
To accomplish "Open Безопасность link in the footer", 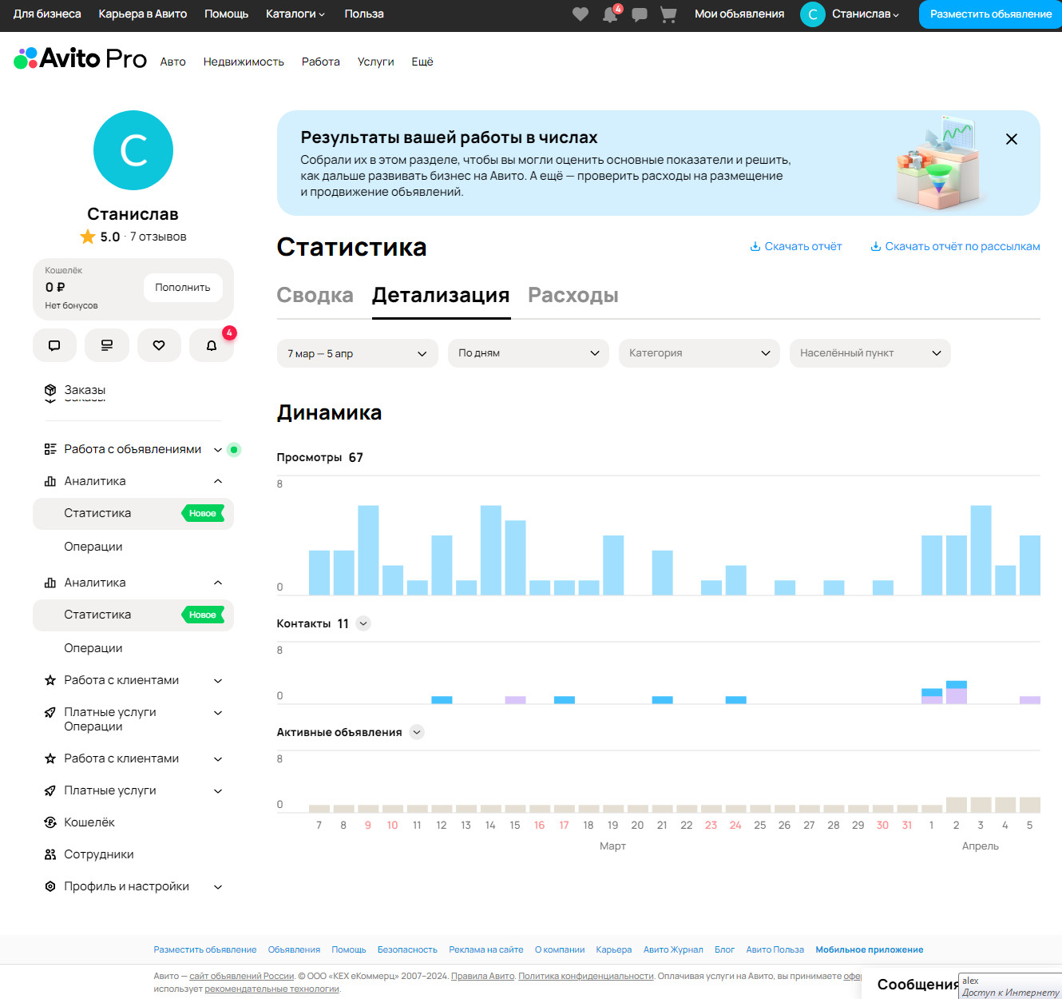I will pyautogui.click(x=407, y=949).
